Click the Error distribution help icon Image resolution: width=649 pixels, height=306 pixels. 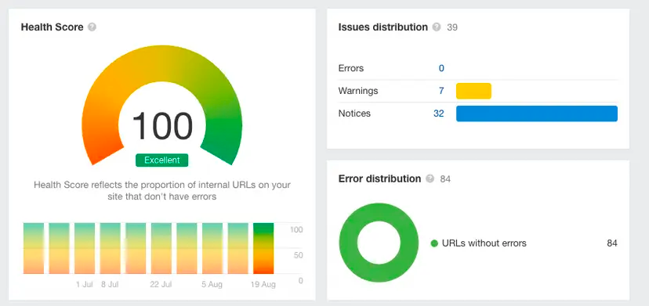pos(430,178)
